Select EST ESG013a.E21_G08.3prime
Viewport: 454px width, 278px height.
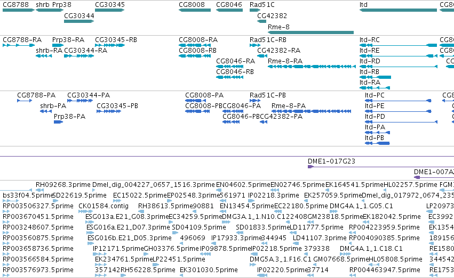pos(90,222)
